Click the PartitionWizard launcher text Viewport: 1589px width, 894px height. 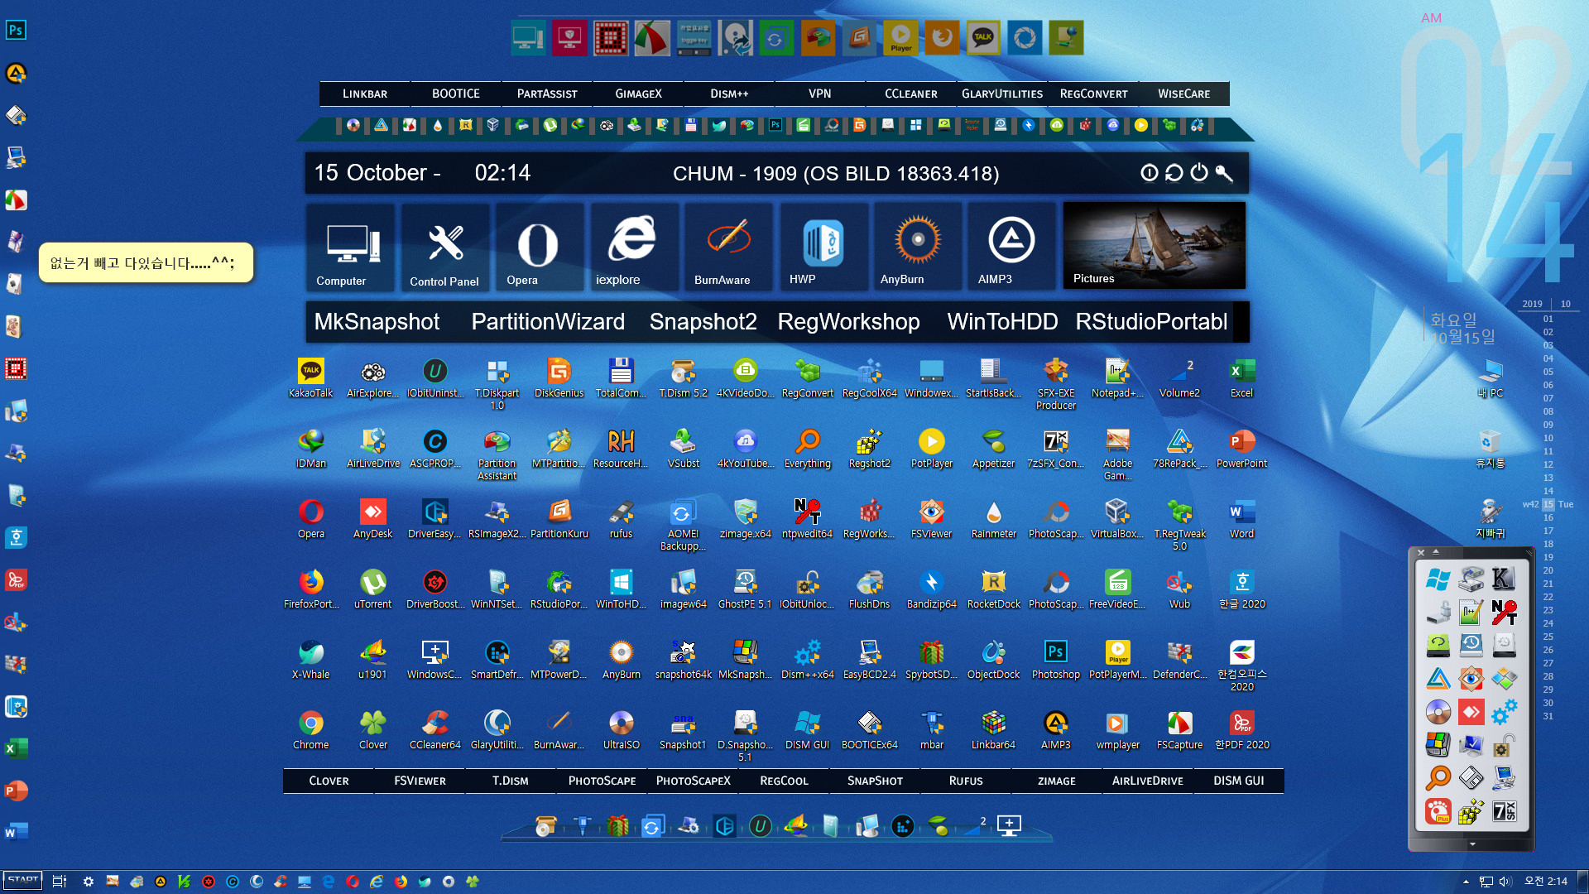point(548,322)
